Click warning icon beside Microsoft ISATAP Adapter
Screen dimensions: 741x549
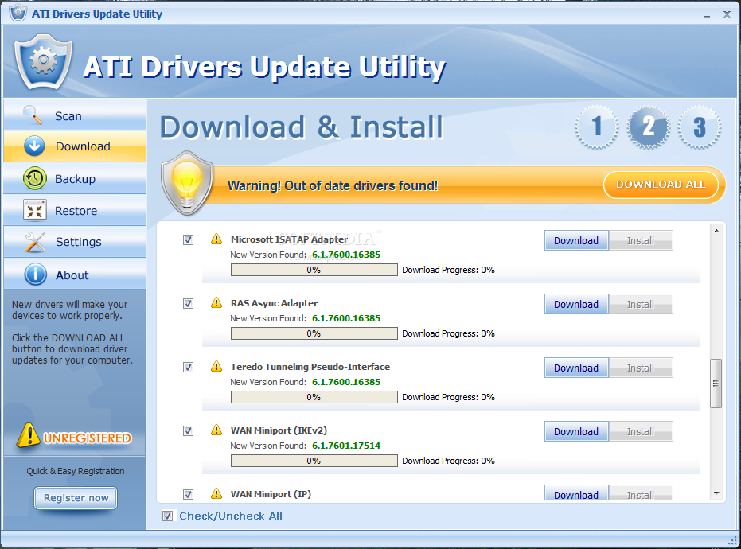pos(216,239)
